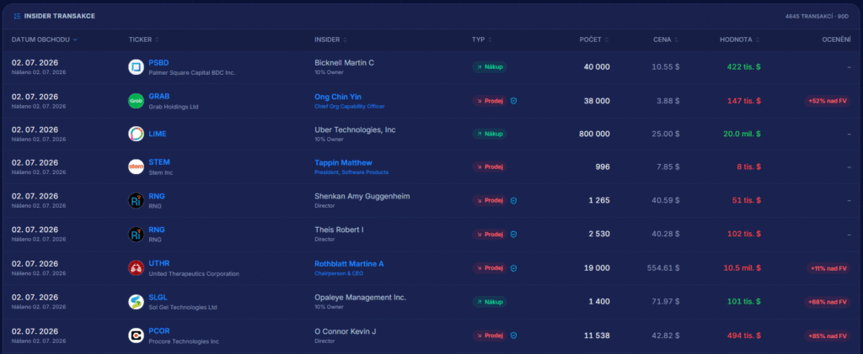Open the Rothblatt Martine A insider link
Image resolution: width=863 pixels, height=354 pixels.
point(349,264)
